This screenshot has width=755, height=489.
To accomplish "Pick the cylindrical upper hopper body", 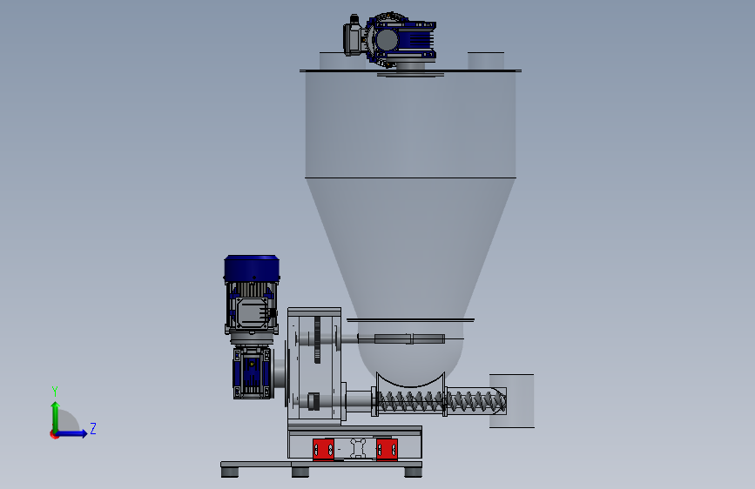I will tap(410, 124).
